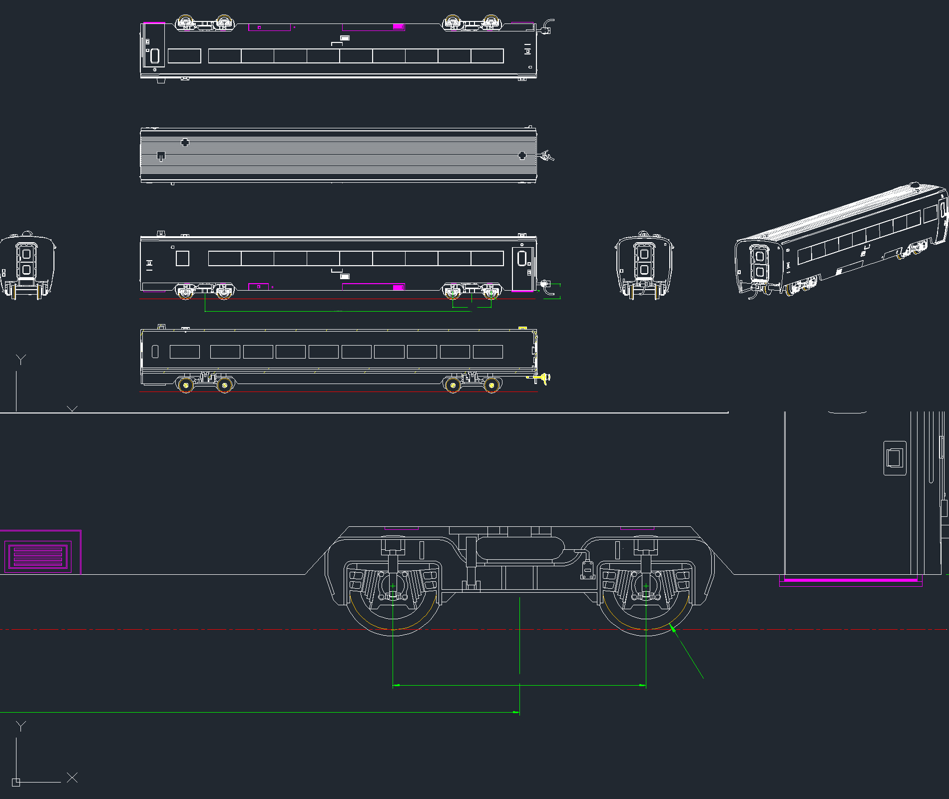Select the magenta vent grille on the underframe
949x799 pixels.
[x=38, y=557]
